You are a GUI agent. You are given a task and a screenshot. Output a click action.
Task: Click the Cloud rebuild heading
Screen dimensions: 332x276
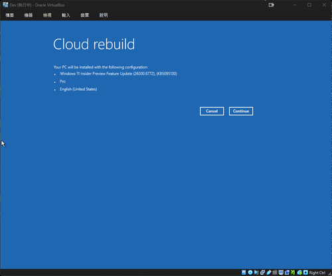click(94, 44)
